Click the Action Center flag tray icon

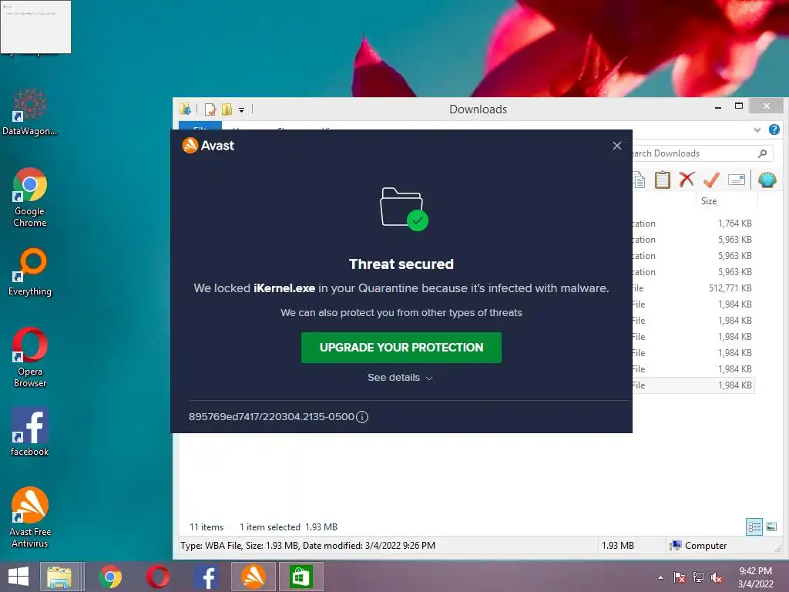point(680,577)
